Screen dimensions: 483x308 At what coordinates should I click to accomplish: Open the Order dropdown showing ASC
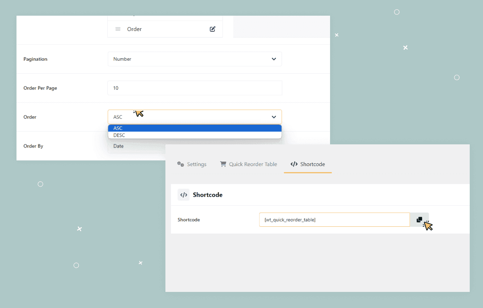[195, 117]
